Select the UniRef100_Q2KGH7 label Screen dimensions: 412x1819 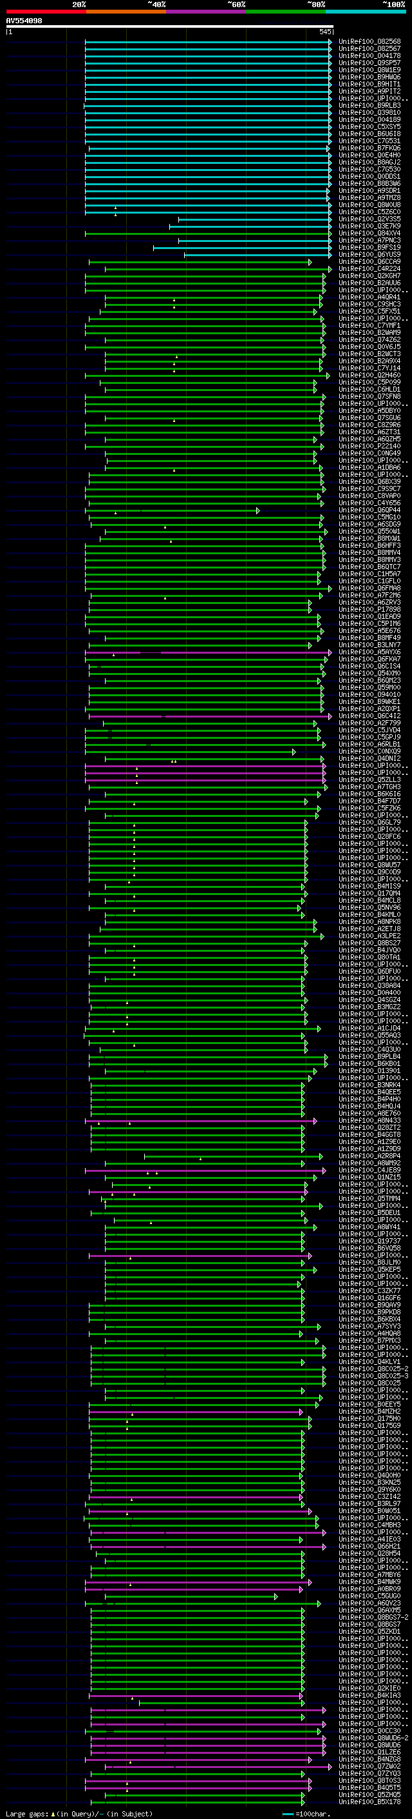[x=369, y=276]
